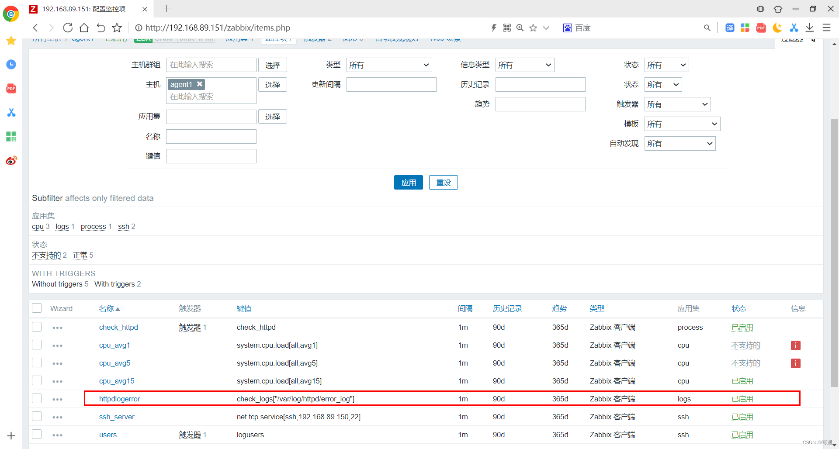This screenshot has width=839, height=449.
Task: Click the page vertical scrollbar
Action: coord(834,252)
